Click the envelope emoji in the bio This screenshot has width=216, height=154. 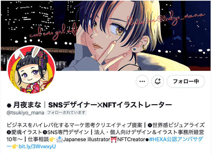click(x=59, y=139)
